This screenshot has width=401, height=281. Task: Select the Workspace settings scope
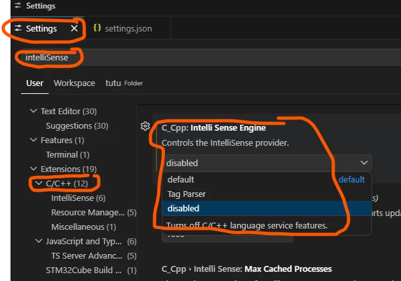pyautogui.click(x=74, y=83)
